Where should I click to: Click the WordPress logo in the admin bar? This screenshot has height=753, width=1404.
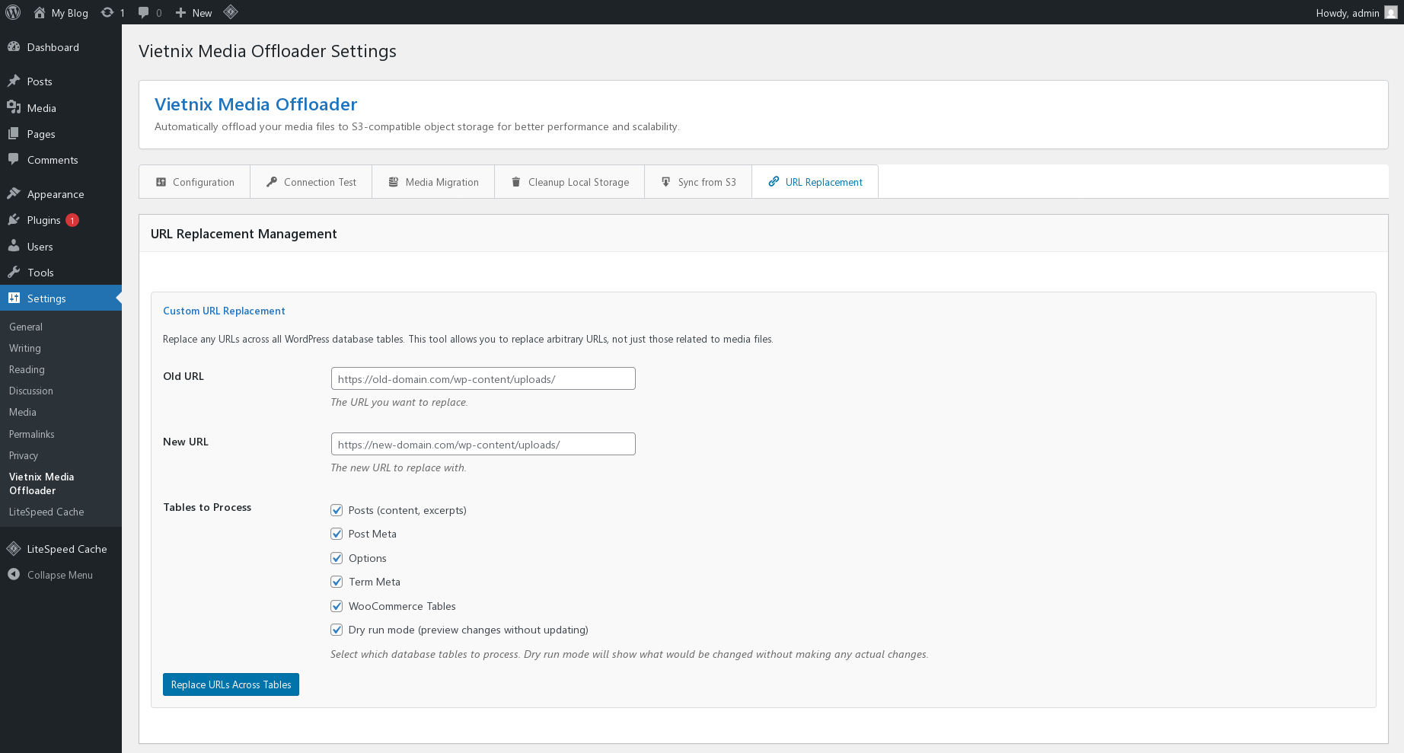(x=13, y=12)
